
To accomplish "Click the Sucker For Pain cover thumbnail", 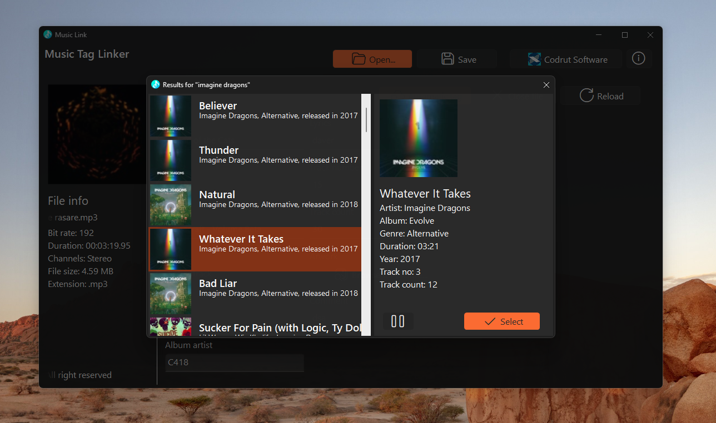I will pos(171,327).
